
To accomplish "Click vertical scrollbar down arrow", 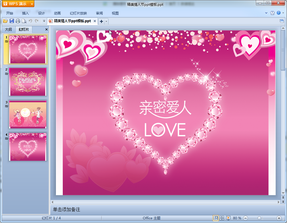I will 283,193.
